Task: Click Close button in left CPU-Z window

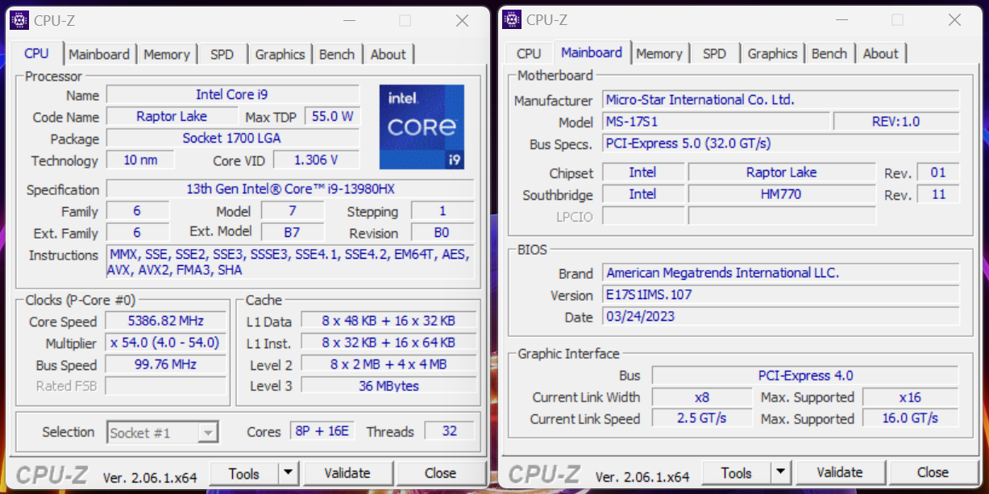Action: pyautogui.click(x=440, y=473)
